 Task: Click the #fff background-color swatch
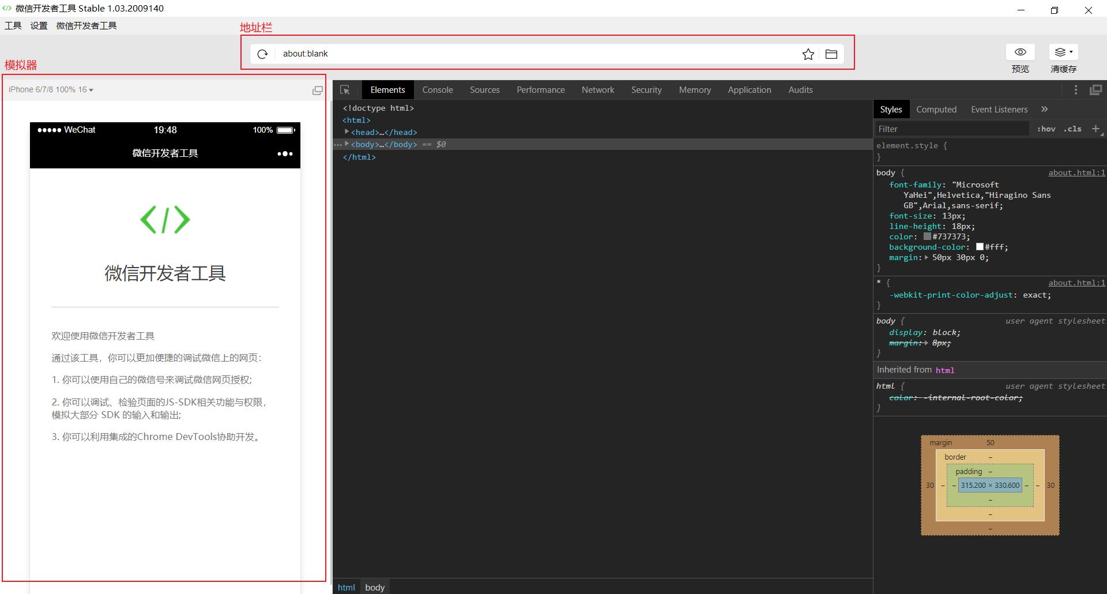[980, 247]
